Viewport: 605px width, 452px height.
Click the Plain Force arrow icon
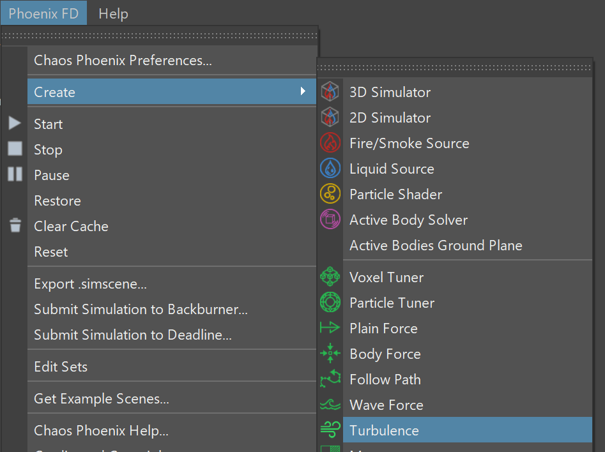(330, 328)
